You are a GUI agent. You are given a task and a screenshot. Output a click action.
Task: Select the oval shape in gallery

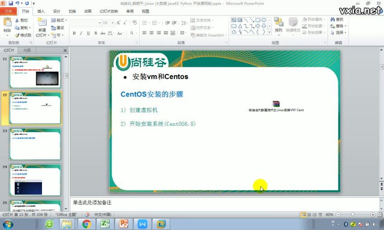264,20
